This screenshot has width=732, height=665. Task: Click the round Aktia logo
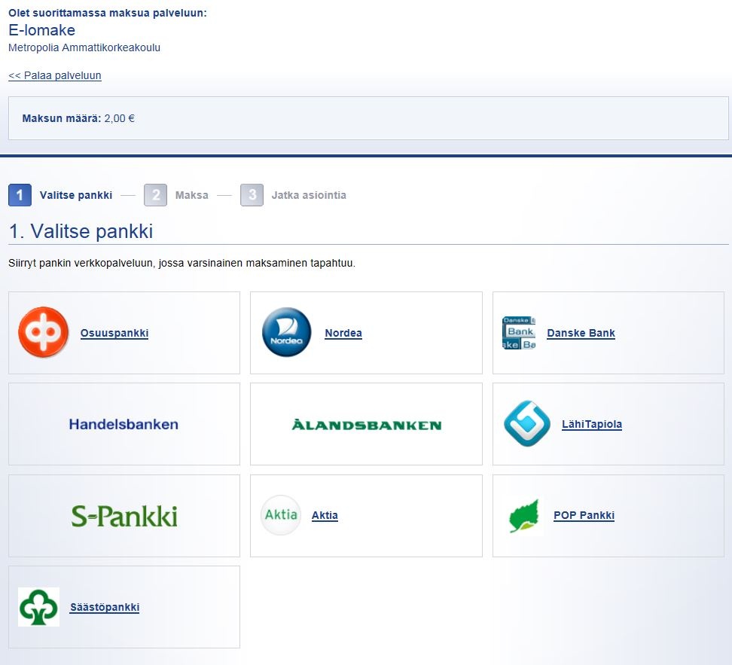point(281,515)
